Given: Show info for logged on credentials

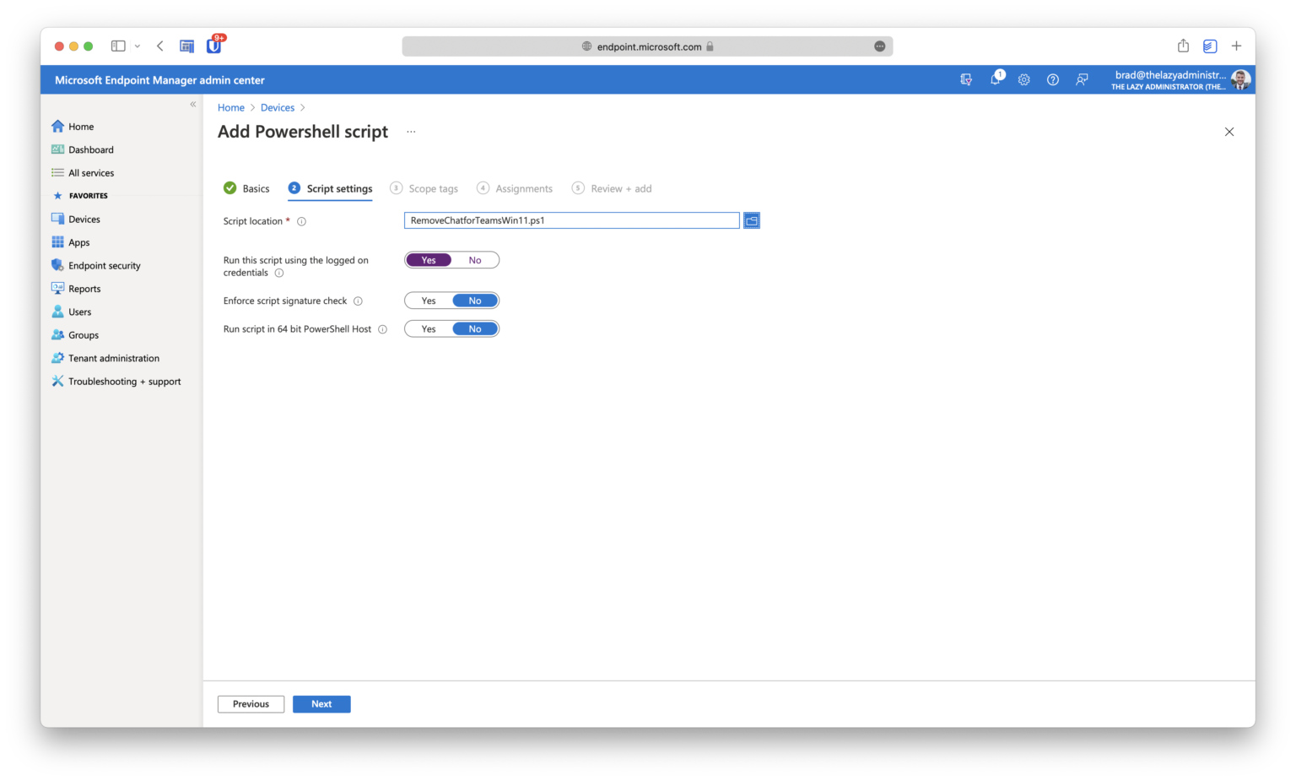Looking at the screenshot, I should [x=279, y=274].
